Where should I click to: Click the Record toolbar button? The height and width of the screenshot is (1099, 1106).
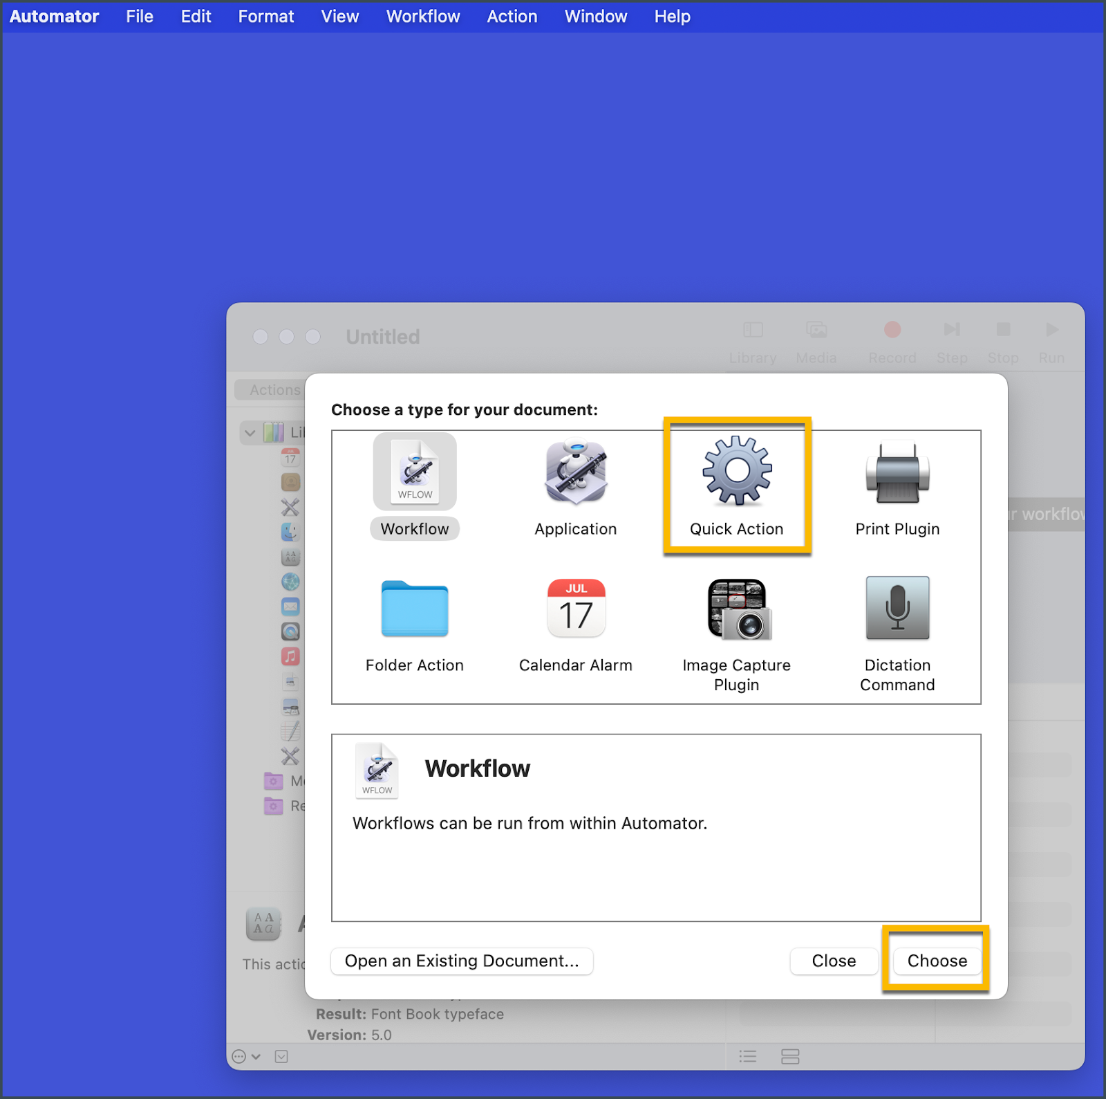[892, 342]
